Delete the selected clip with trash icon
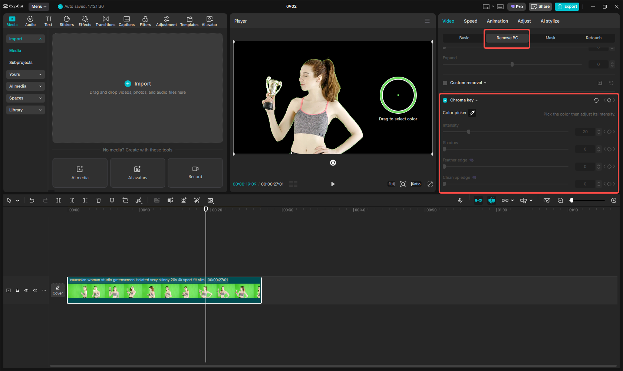Screen dimensions: 623x371 [x=99, y=200]
